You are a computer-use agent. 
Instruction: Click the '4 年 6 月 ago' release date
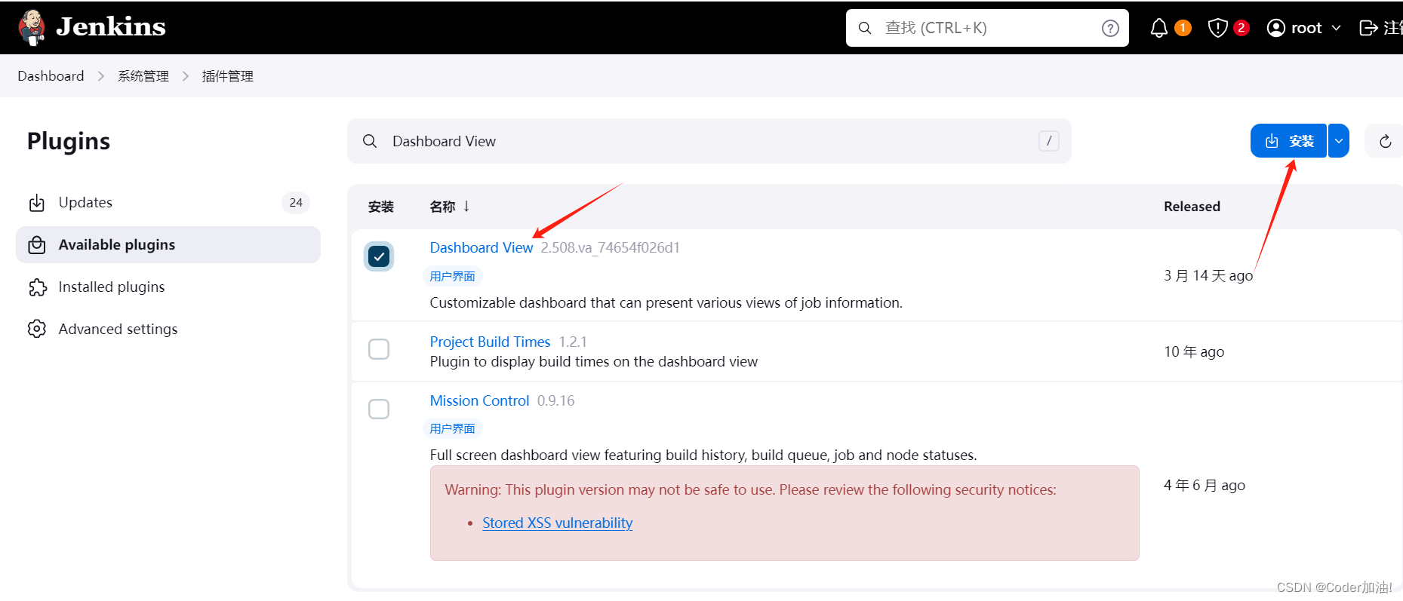coord(1205,485)
